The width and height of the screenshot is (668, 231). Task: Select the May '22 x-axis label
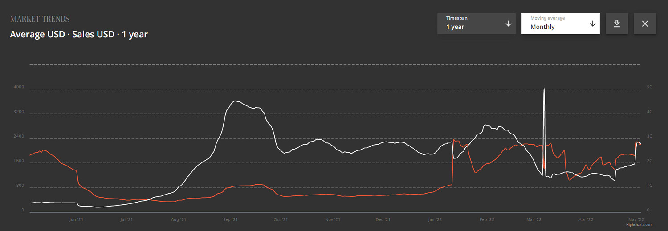pos(636,219)
